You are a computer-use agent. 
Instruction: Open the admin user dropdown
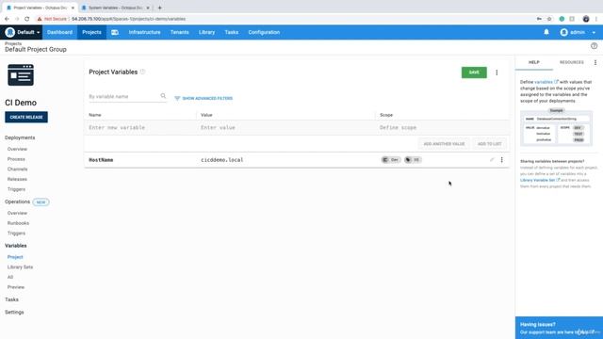(578, 32)
